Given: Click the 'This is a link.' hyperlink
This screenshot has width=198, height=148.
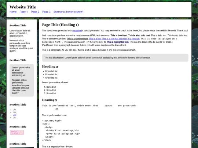Looking at the screenshot, I should 95,39.
